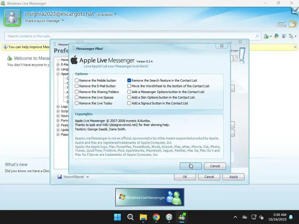The height and width of the screenshot is (224, 299).
Task: Expand the E-Ma tree node
Action: [58, 64]
